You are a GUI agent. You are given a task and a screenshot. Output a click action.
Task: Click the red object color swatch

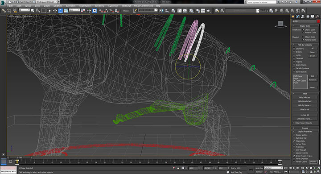click(318, 21)
